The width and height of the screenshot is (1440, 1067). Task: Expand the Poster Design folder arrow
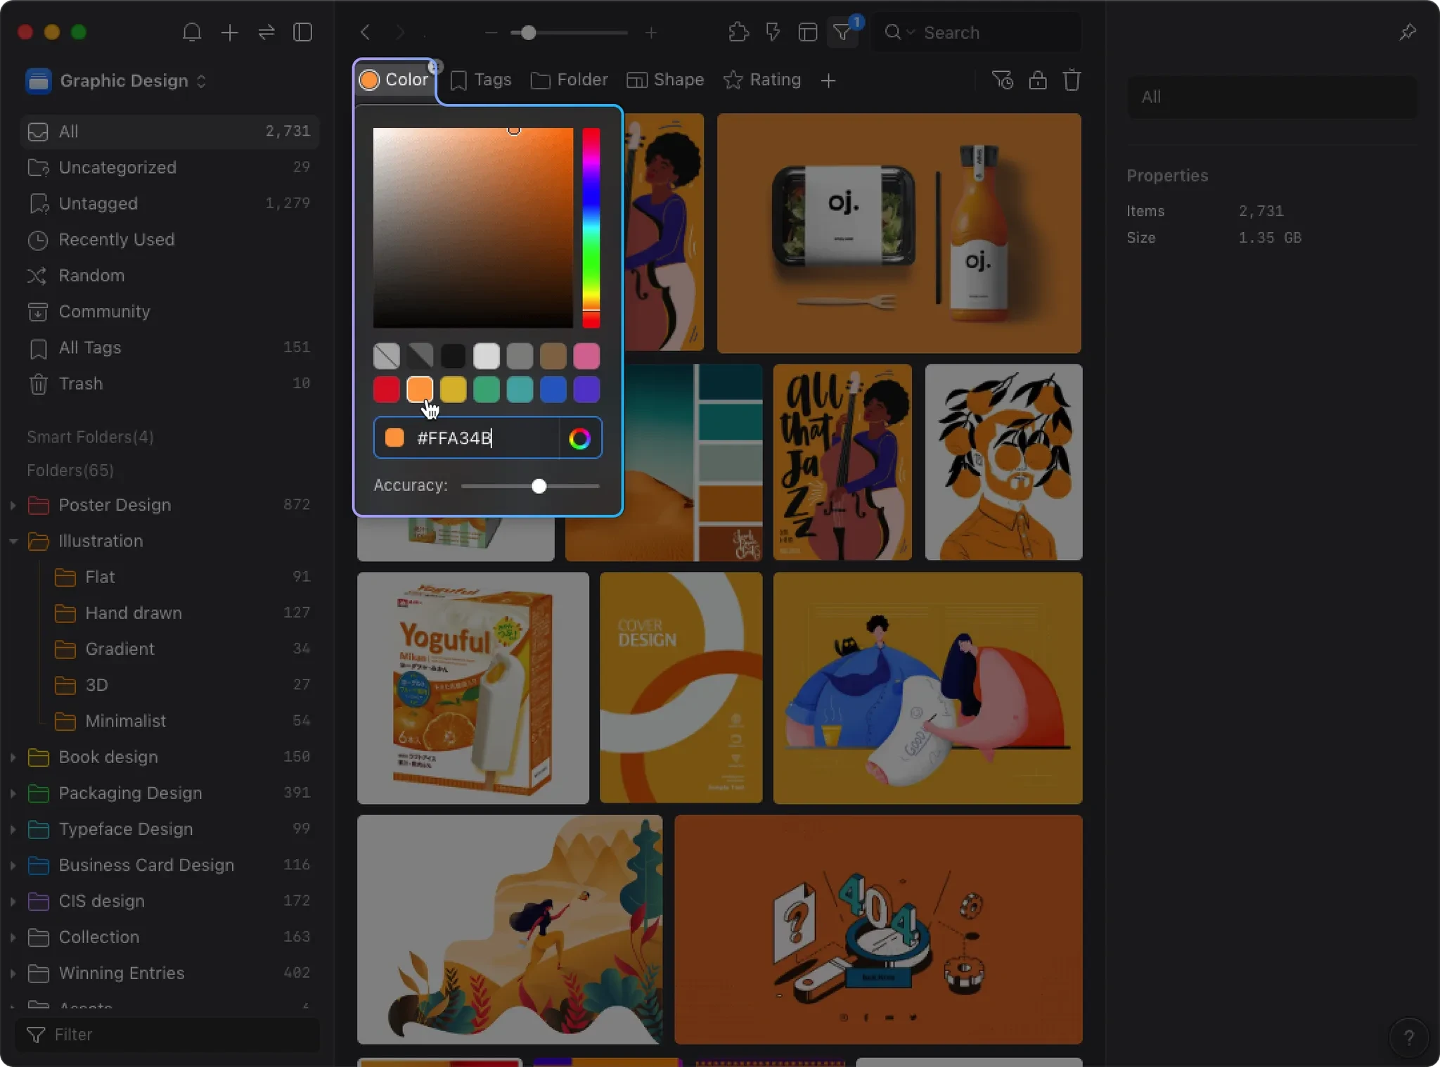(13, 505)
